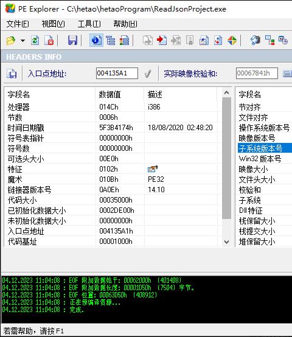292x337 pixels.
Task: Apply entry point with the checkmark icon
Action: 148,74
